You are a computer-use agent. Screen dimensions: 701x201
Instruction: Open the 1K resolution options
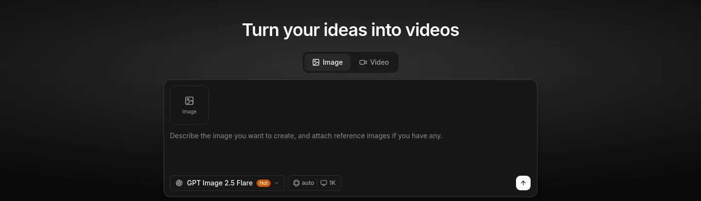pos(328,183)
